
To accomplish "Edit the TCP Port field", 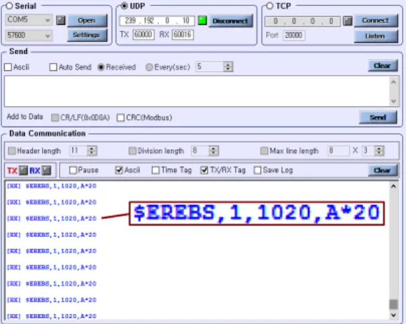I will click(x=294, y=35).
